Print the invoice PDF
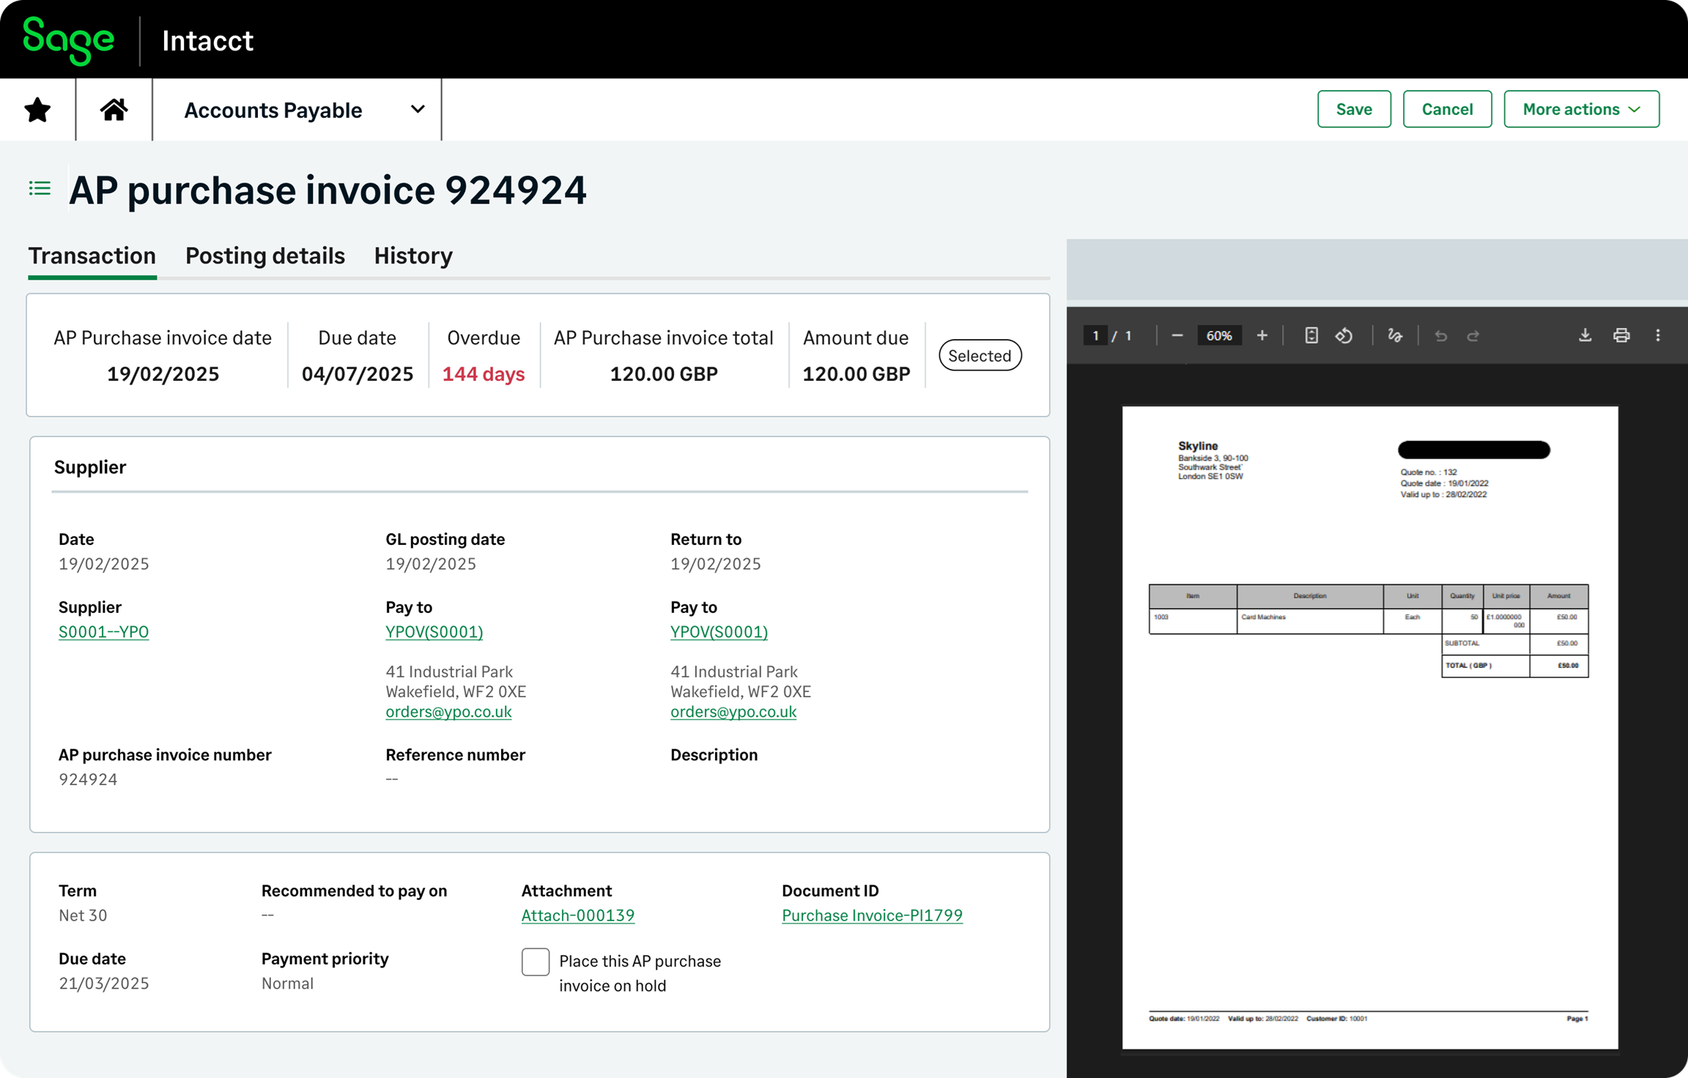Viewport: 1688px width, 1078px height. click(1621, 335)
